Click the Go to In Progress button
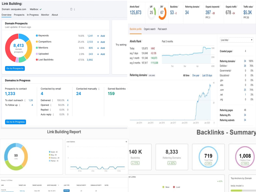The width and height of the screenshot is (256, 192). coord(16,122)
